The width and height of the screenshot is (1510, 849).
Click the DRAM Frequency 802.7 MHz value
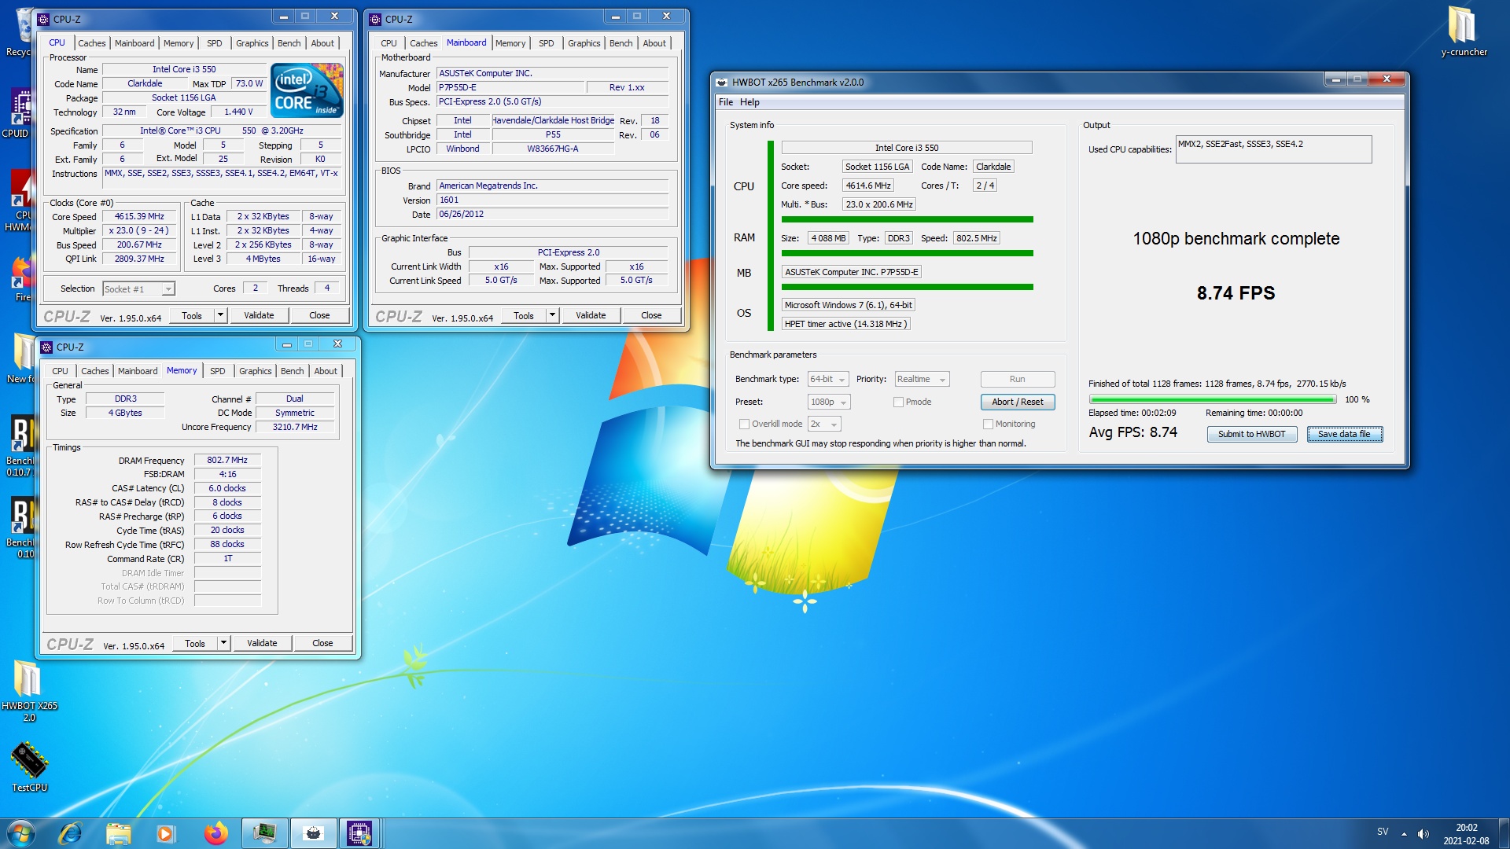click(x=227, y=461)
